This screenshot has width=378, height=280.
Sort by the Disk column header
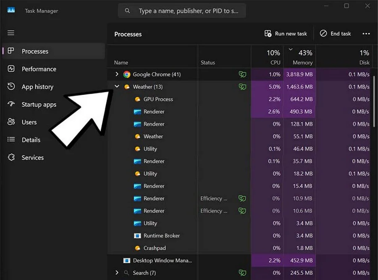[344, 56]
